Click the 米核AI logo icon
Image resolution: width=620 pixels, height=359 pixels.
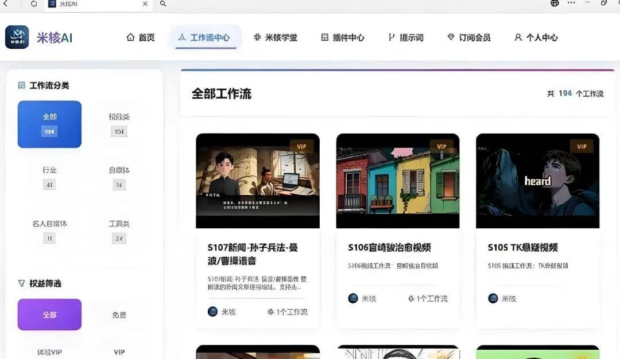[17, 37]
